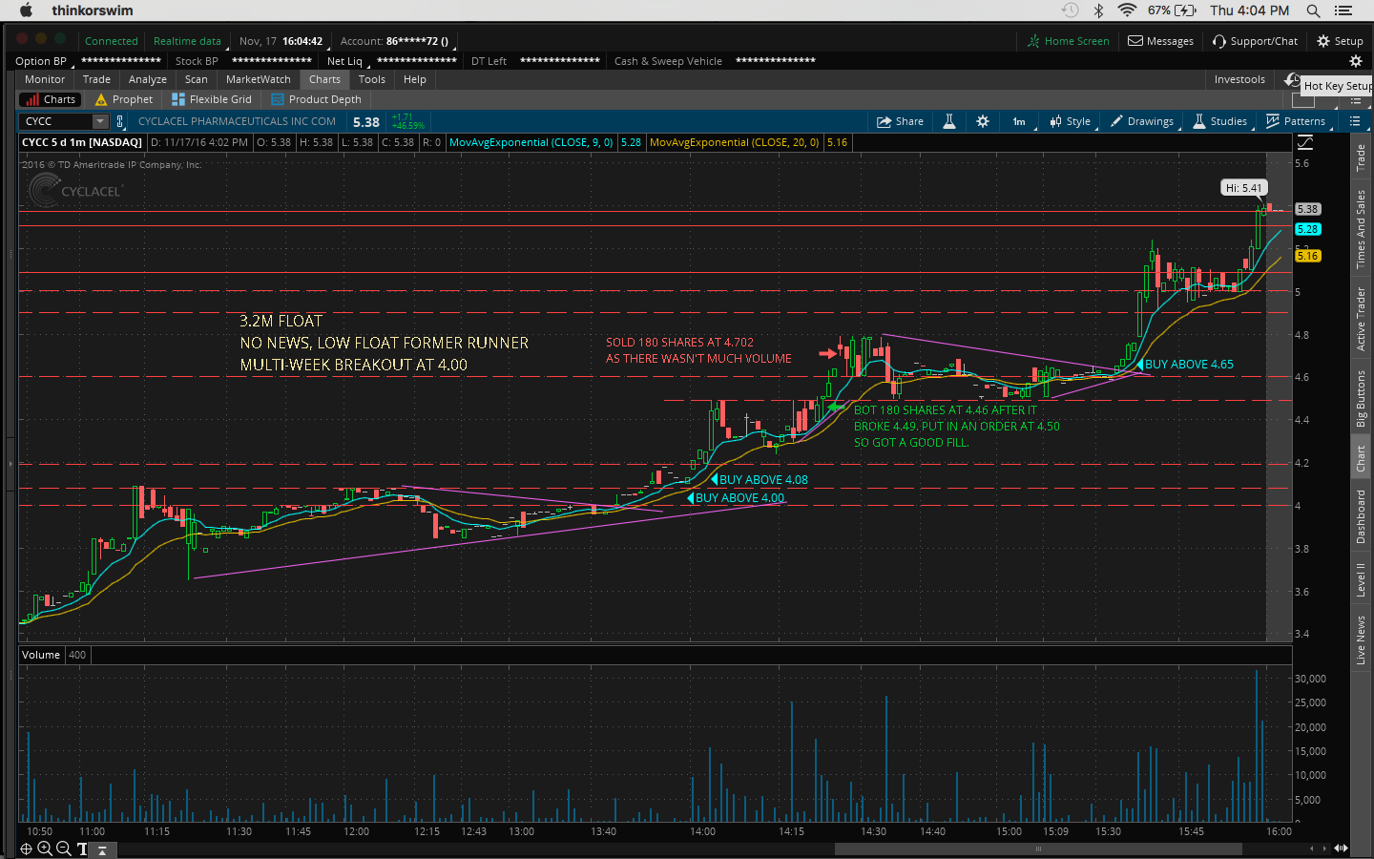Open the Trade tab
Viewport: 1374px width, 859px height.
pyautogui.click(x=96, y=79)
